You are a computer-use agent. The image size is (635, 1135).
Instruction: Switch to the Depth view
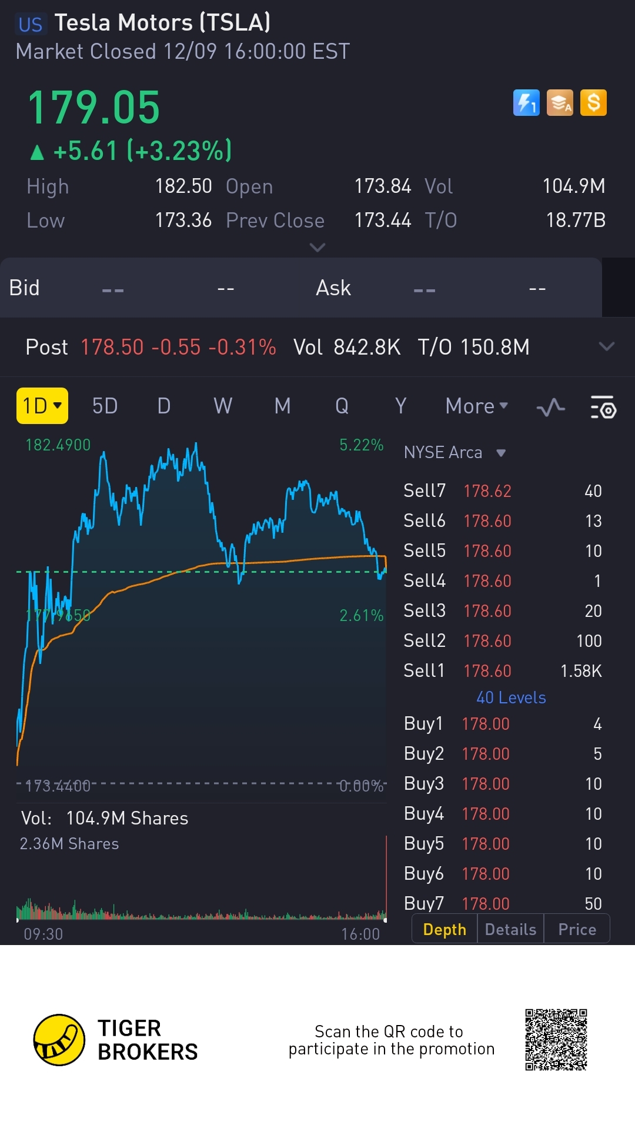(444, 929)
